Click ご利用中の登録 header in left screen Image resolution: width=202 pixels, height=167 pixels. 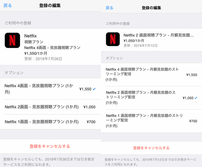click(18, 23)
